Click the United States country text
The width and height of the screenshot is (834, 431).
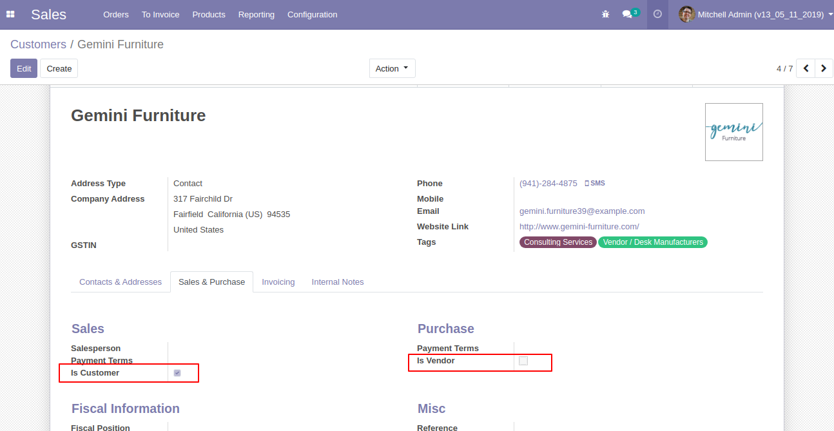pos(199,230)
